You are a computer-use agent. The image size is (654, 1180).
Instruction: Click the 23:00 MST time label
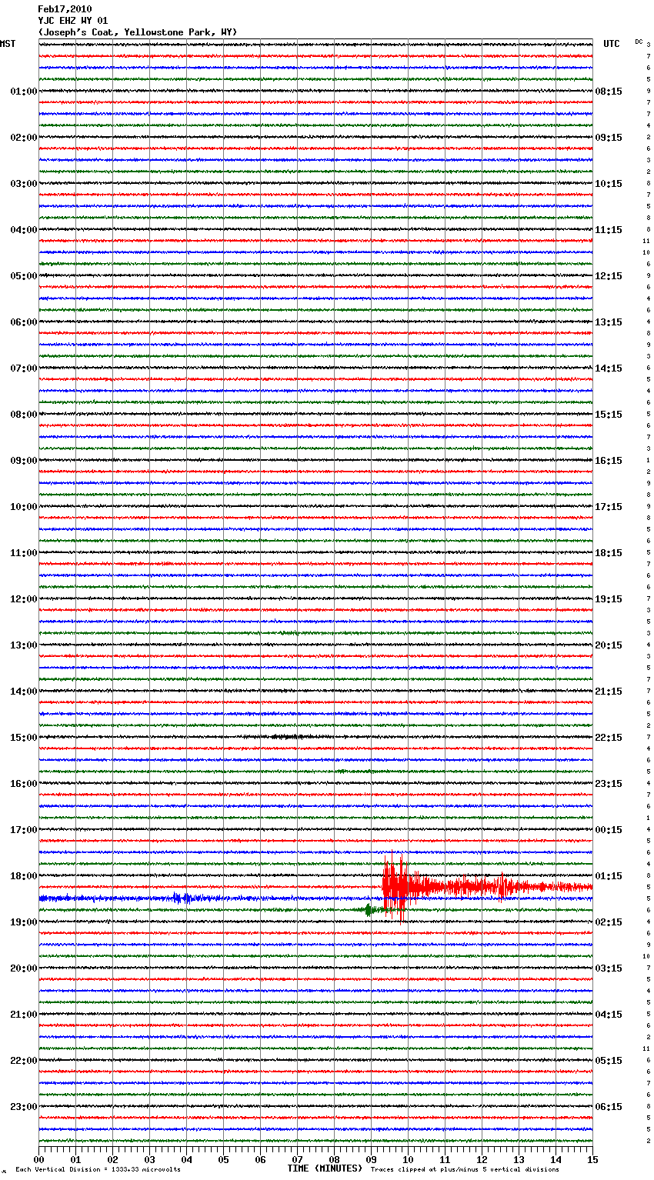[x=23, y=1107]
